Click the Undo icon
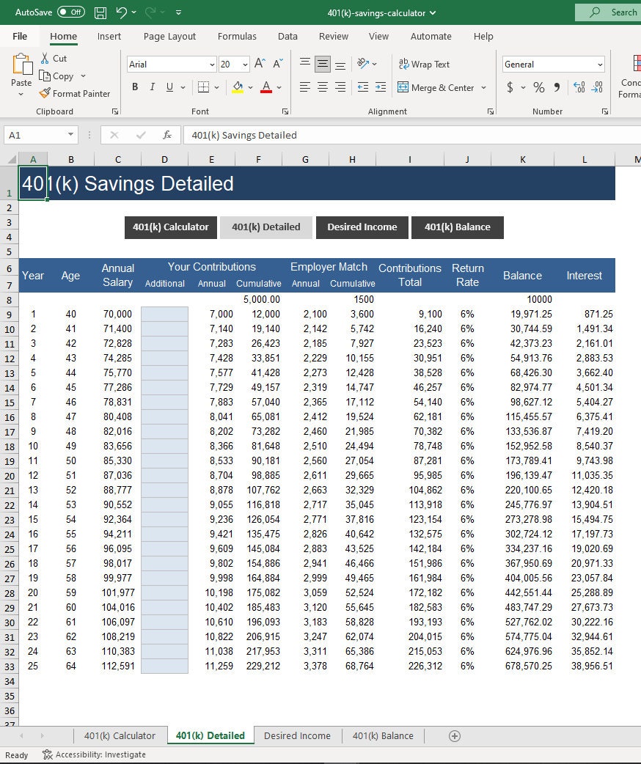The height and width of the screenshot is (764, 641). [x=122, y=11]
